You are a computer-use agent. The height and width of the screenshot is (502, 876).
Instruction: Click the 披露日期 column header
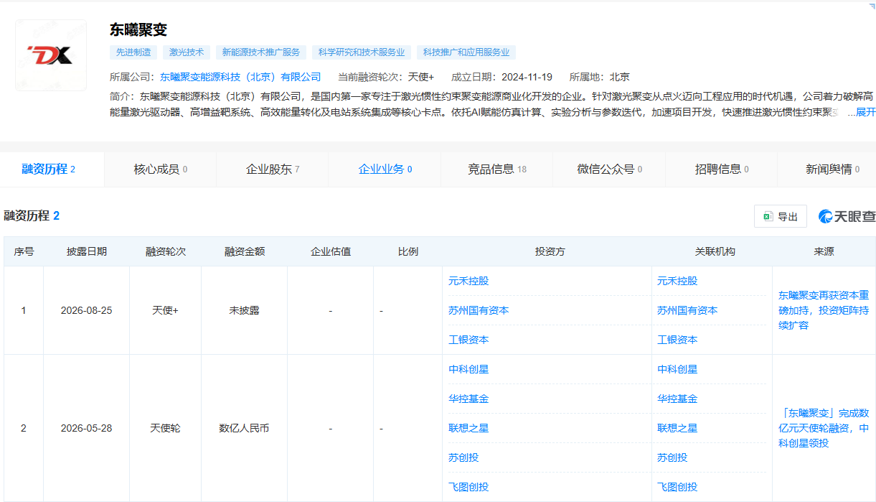pyautogui.click(x=87, y=251)
